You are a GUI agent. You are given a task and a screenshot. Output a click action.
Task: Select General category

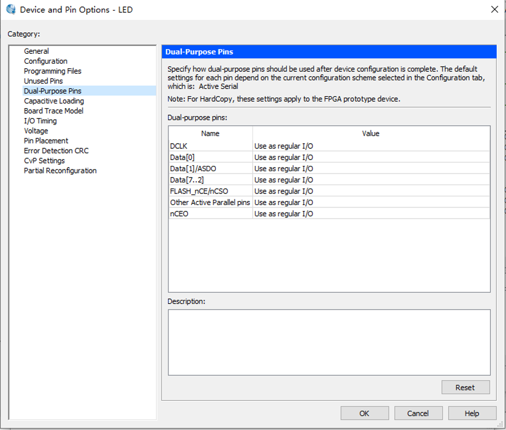coord(36,51)
